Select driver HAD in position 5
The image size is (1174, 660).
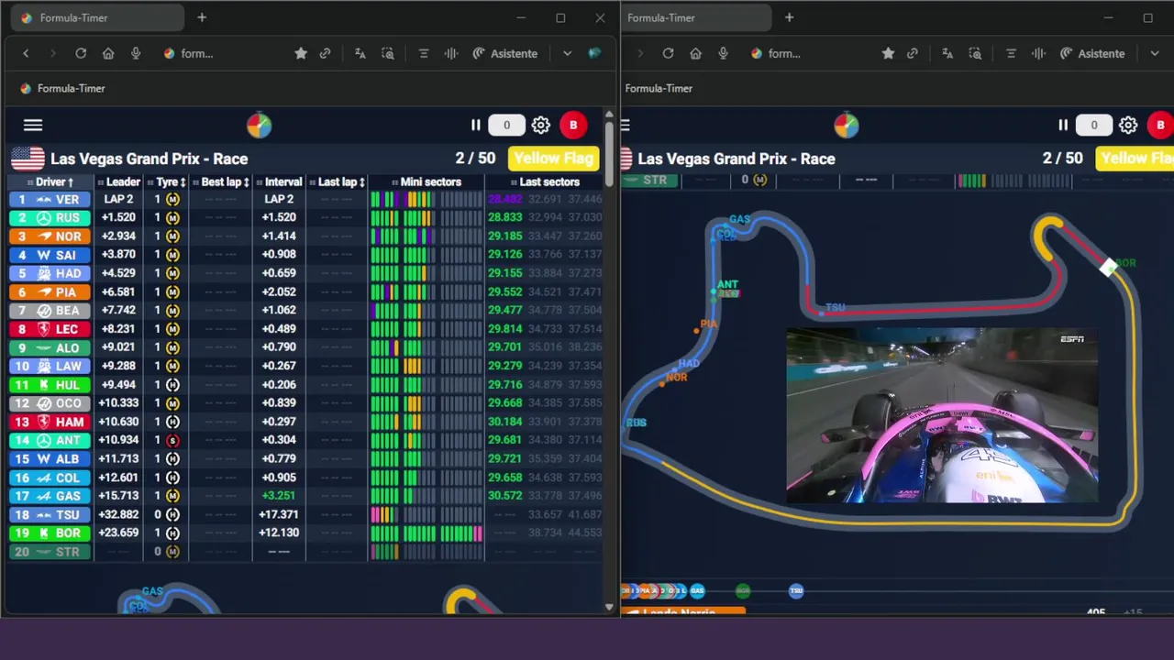click(50, 273)
